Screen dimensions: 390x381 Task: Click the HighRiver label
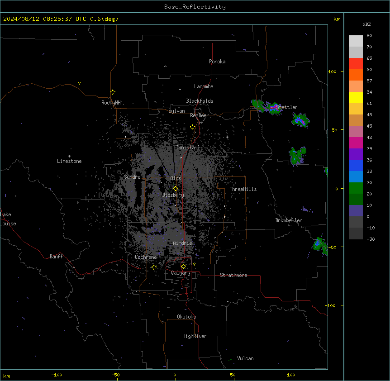tap(195, 336)
